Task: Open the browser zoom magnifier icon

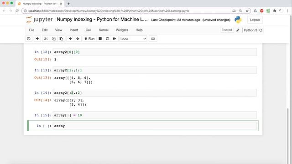Action: 240,11
